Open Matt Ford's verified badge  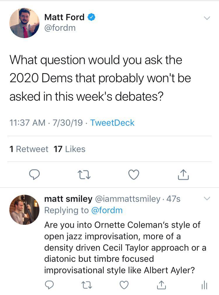91,17
